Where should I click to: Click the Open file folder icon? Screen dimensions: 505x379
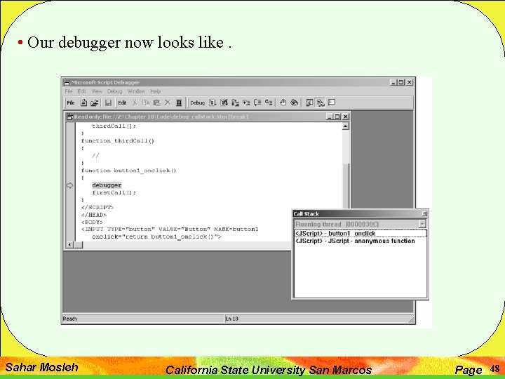tap(94, 102)
